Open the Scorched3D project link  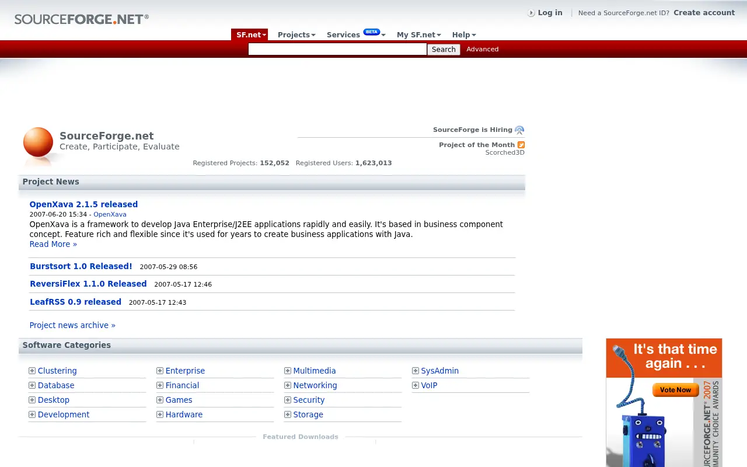click(x=505, y=152)
